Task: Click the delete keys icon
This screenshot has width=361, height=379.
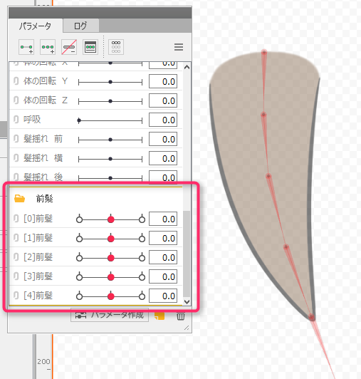Action: coord(69,47)
